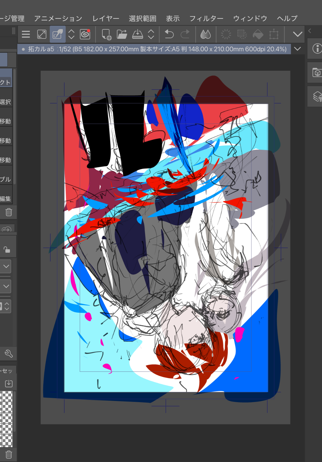The height and width of the screenshot is (462, 322).
Task: Create a new canvas with the page-plus icon
Action: tap(107, 35)
